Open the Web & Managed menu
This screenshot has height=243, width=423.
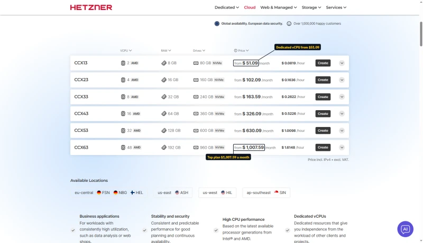click(x=279, y=7)
